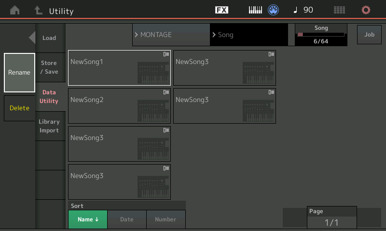
Task: Expand the MONTAGE path breadcrumb
Action: click(171, 35)
